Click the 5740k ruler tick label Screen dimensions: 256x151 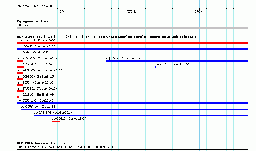click(x=64, y=11)
